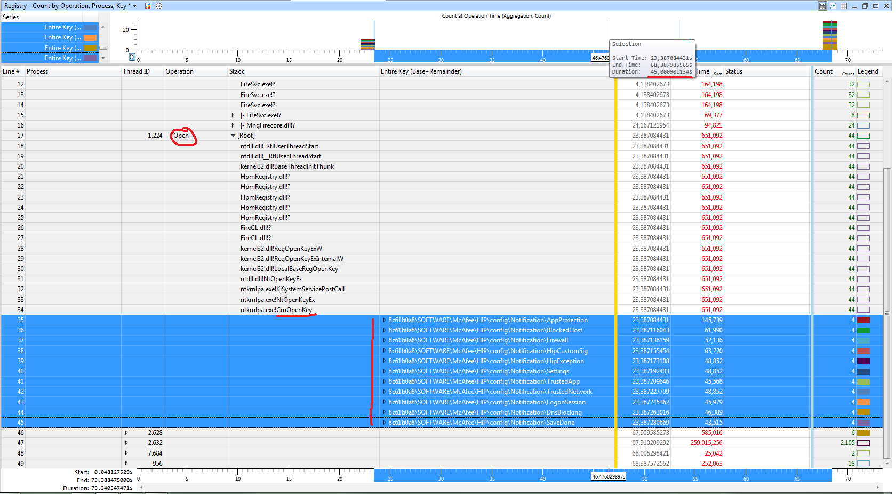The width and height of the screenshot is (896, 494).
Task: Expand the Notification\Settings key row
Action: (384, 371)
